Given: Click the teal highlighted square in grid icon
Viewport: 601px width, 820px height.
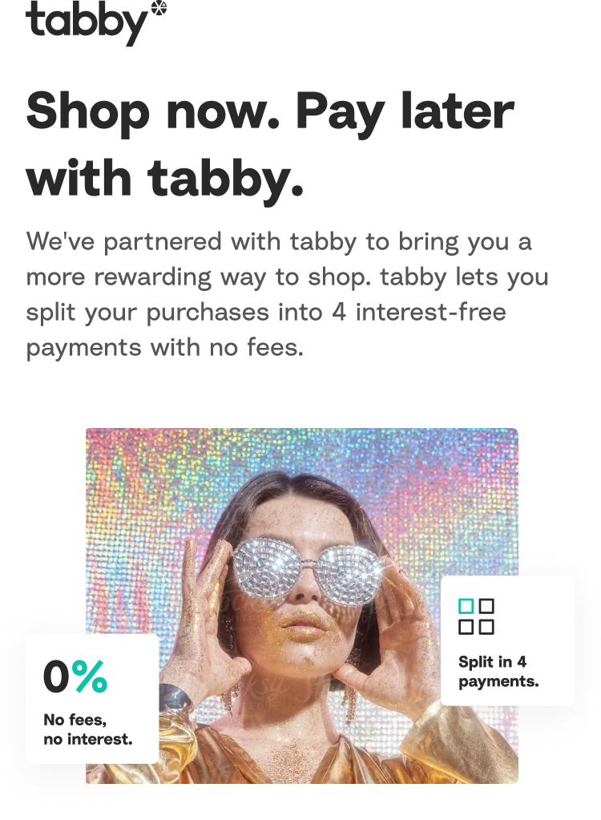Looking at the screenshot, I should click(466, 606).
